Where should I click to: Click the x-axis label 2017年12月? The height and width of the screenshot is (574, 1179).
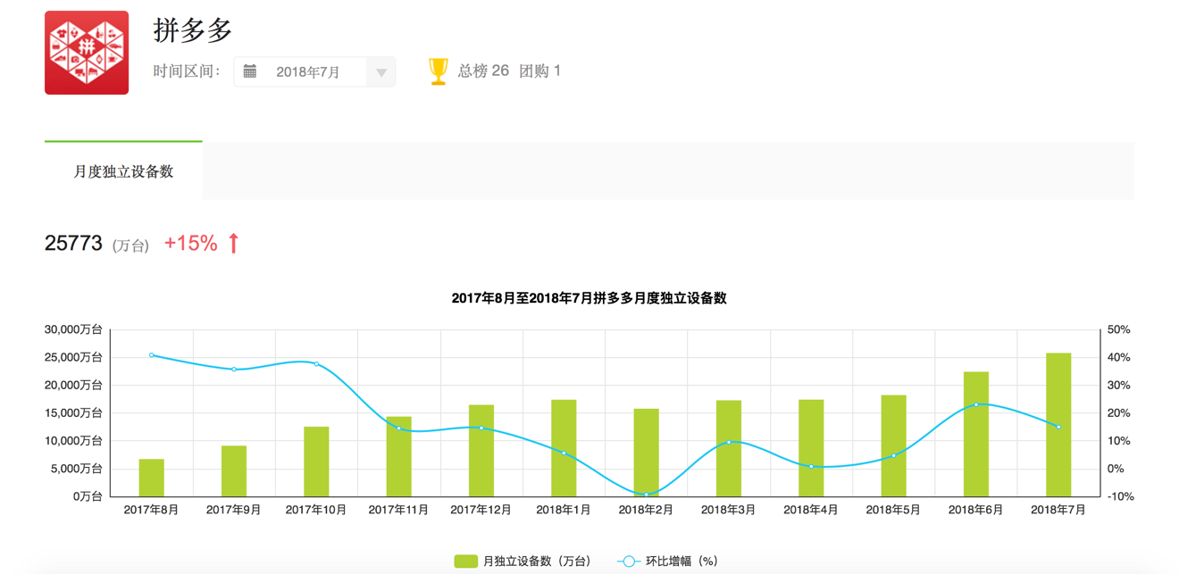point(481,510)
